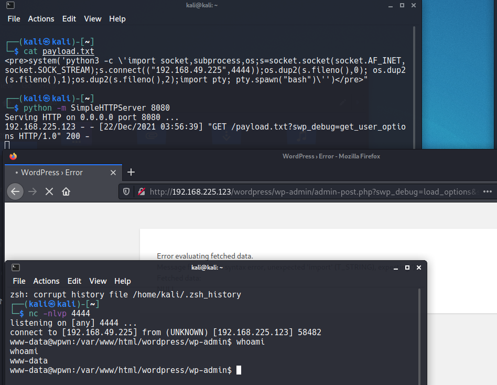Viewport: 497px width, 385px height.
Task: Maximize the bottom terminal window
Action: [x=407, y=268]
